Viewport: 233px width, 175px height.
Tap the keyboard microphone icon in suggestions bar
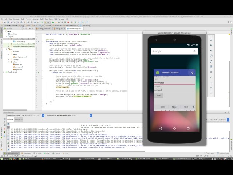coord(193,107)
